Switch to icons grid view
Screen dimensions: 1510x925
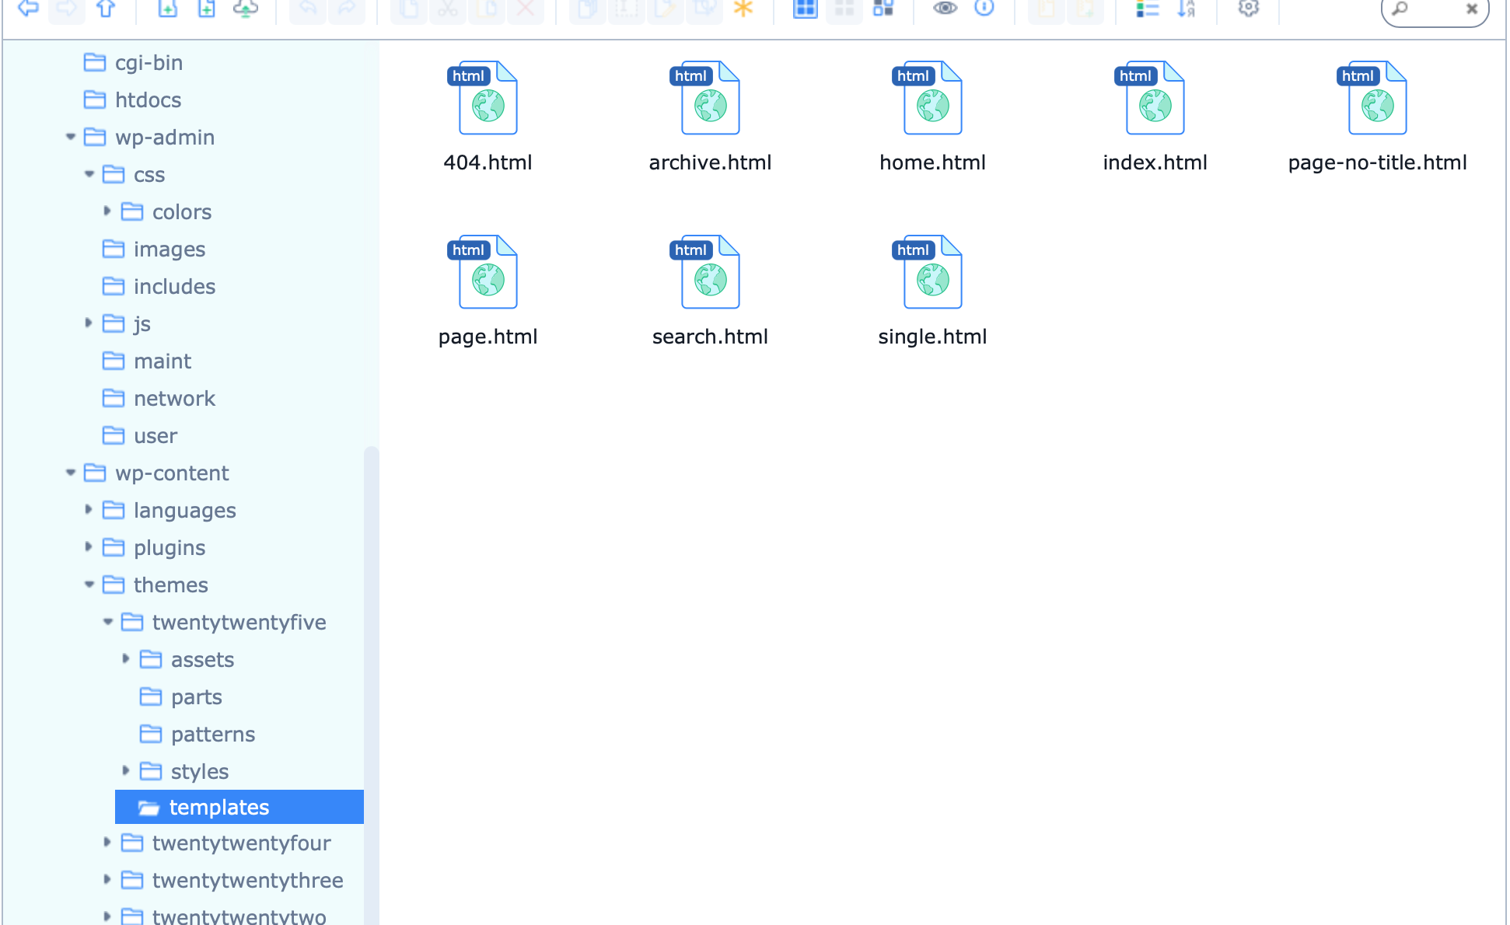coord(805,9)
